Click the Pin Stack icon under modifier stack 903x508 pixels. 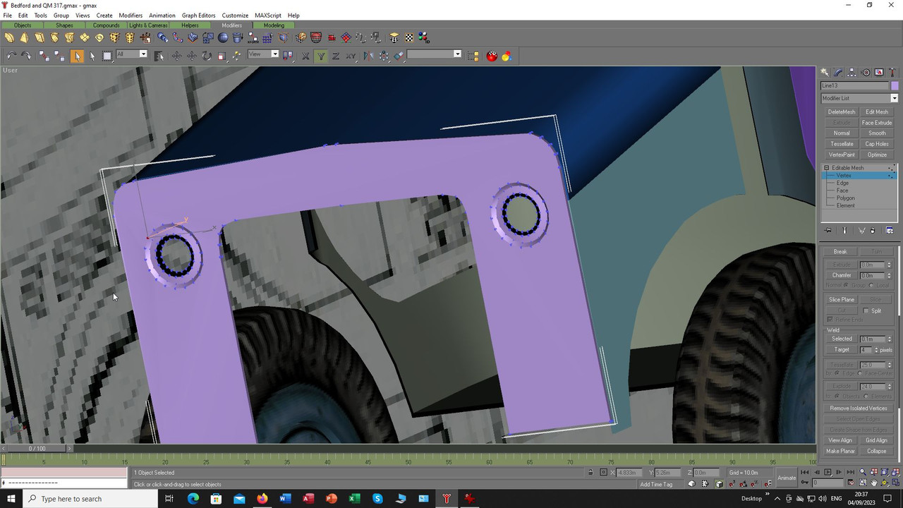[x=828, y=231]
